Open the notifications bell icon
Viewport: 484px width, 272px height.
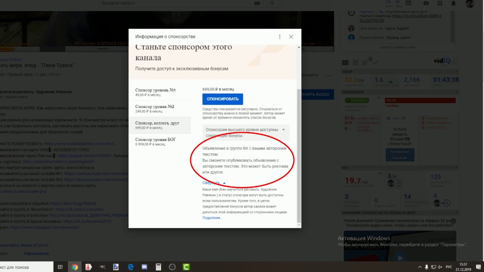click(x=453, y=3)
